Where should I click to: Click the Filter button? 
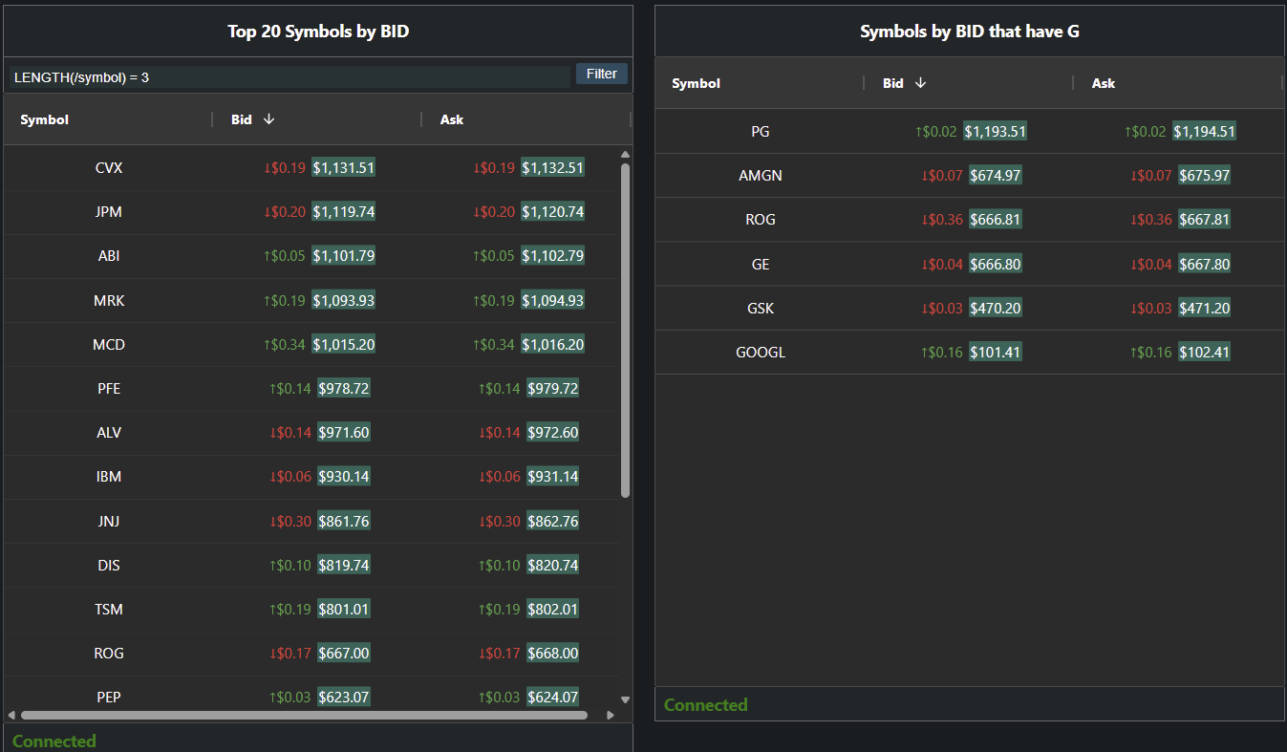[601, 74]
